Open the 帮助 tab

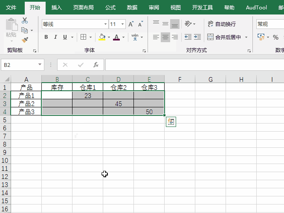pos(229,8)
